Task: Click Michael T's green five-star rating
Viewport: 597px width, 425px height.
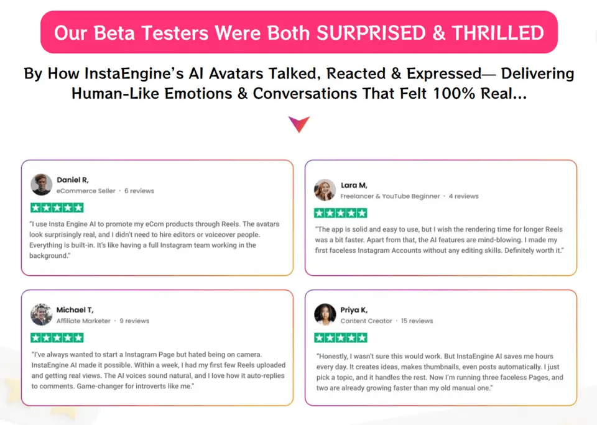Action: (57, 337)
